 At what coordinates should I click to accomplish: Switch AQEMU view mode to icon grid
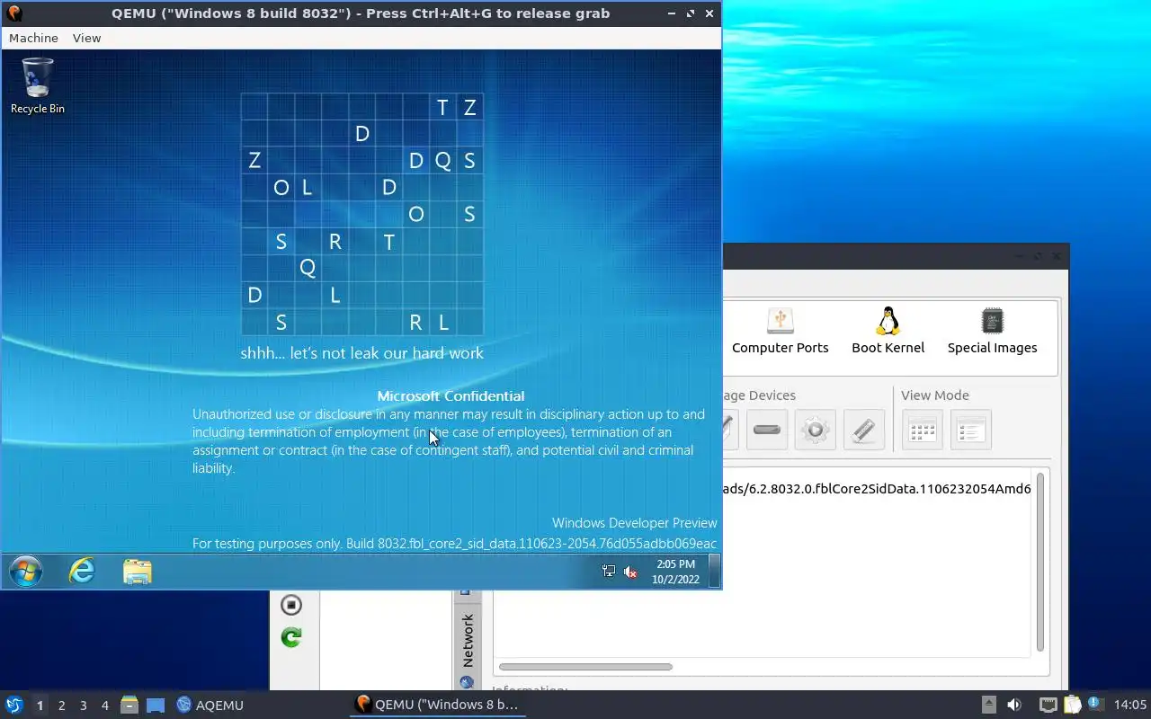(923, 430)
